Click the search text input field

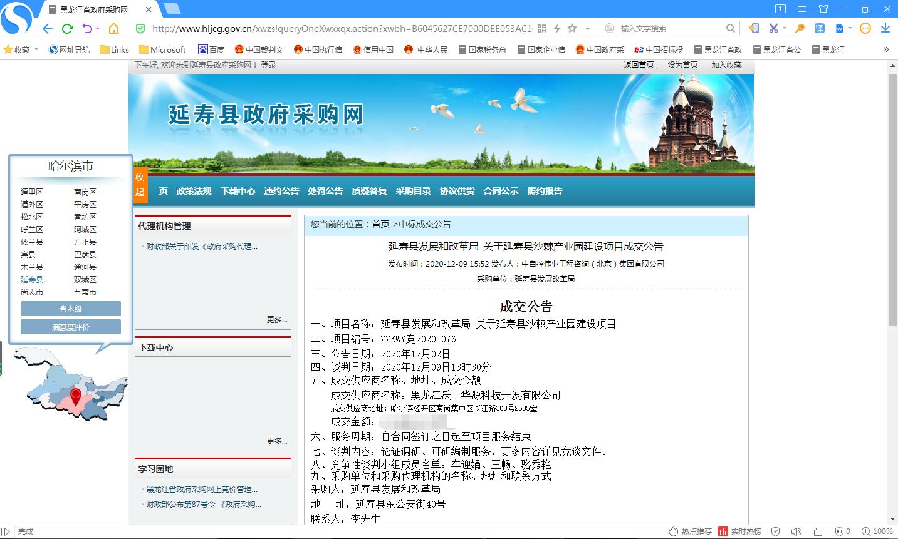(x=667, y=28)
